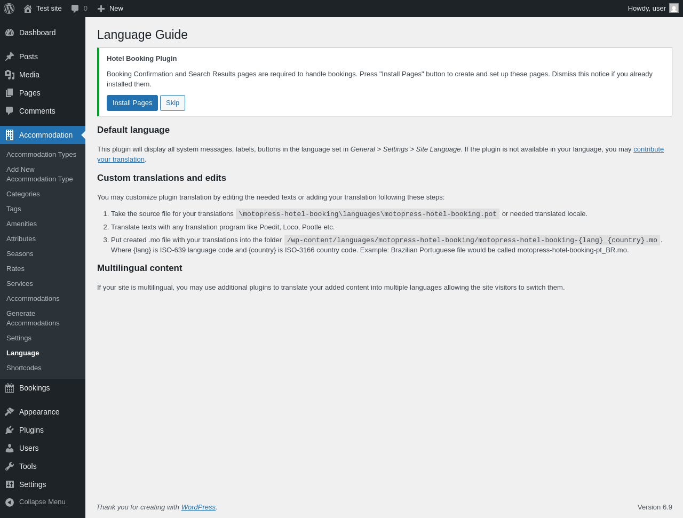This screenshot has width=683, height=518.
Task: Dismiss the notice with the Skip button
Action: coord(172,103)
